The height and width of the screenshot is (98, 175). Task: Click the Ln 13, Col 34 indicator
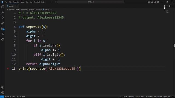tap(123, 97)
